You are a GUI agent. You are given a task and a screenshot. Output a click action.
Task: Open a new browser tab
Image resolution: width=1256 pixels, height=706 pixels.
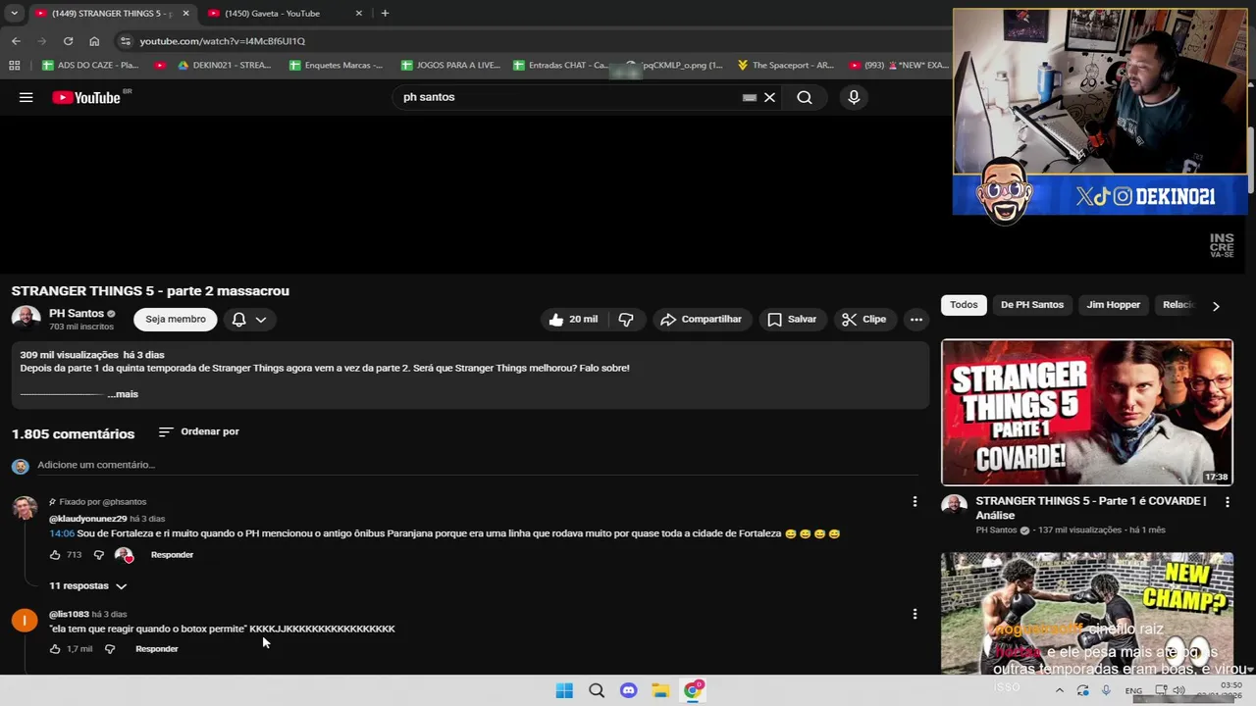385,14
